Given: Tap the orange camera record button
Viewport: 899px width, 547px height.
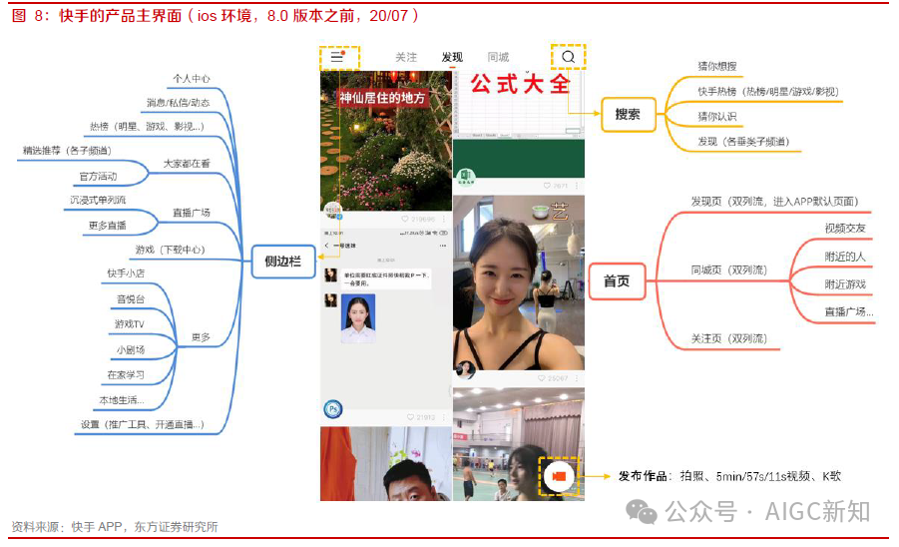Looking at the screenshot, I should coord(559,476).
